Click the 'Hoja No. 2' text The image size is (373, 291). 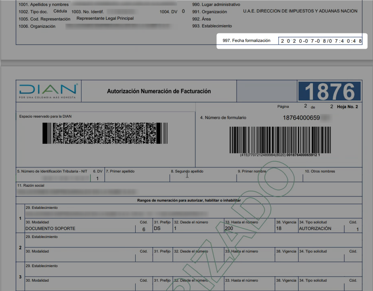(347, 107)
